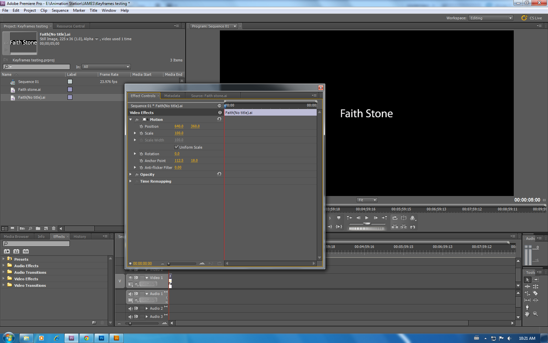Filter by YUV effects in Effects panel
Screen dimensions: 548x343
(x=26, y=251)
